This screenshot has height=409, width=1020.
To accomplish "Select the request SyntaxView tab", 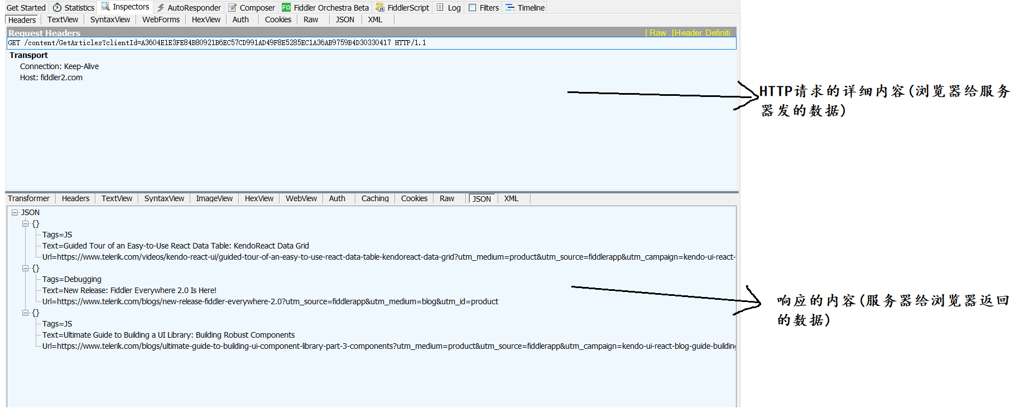I will tap(110, 20).
